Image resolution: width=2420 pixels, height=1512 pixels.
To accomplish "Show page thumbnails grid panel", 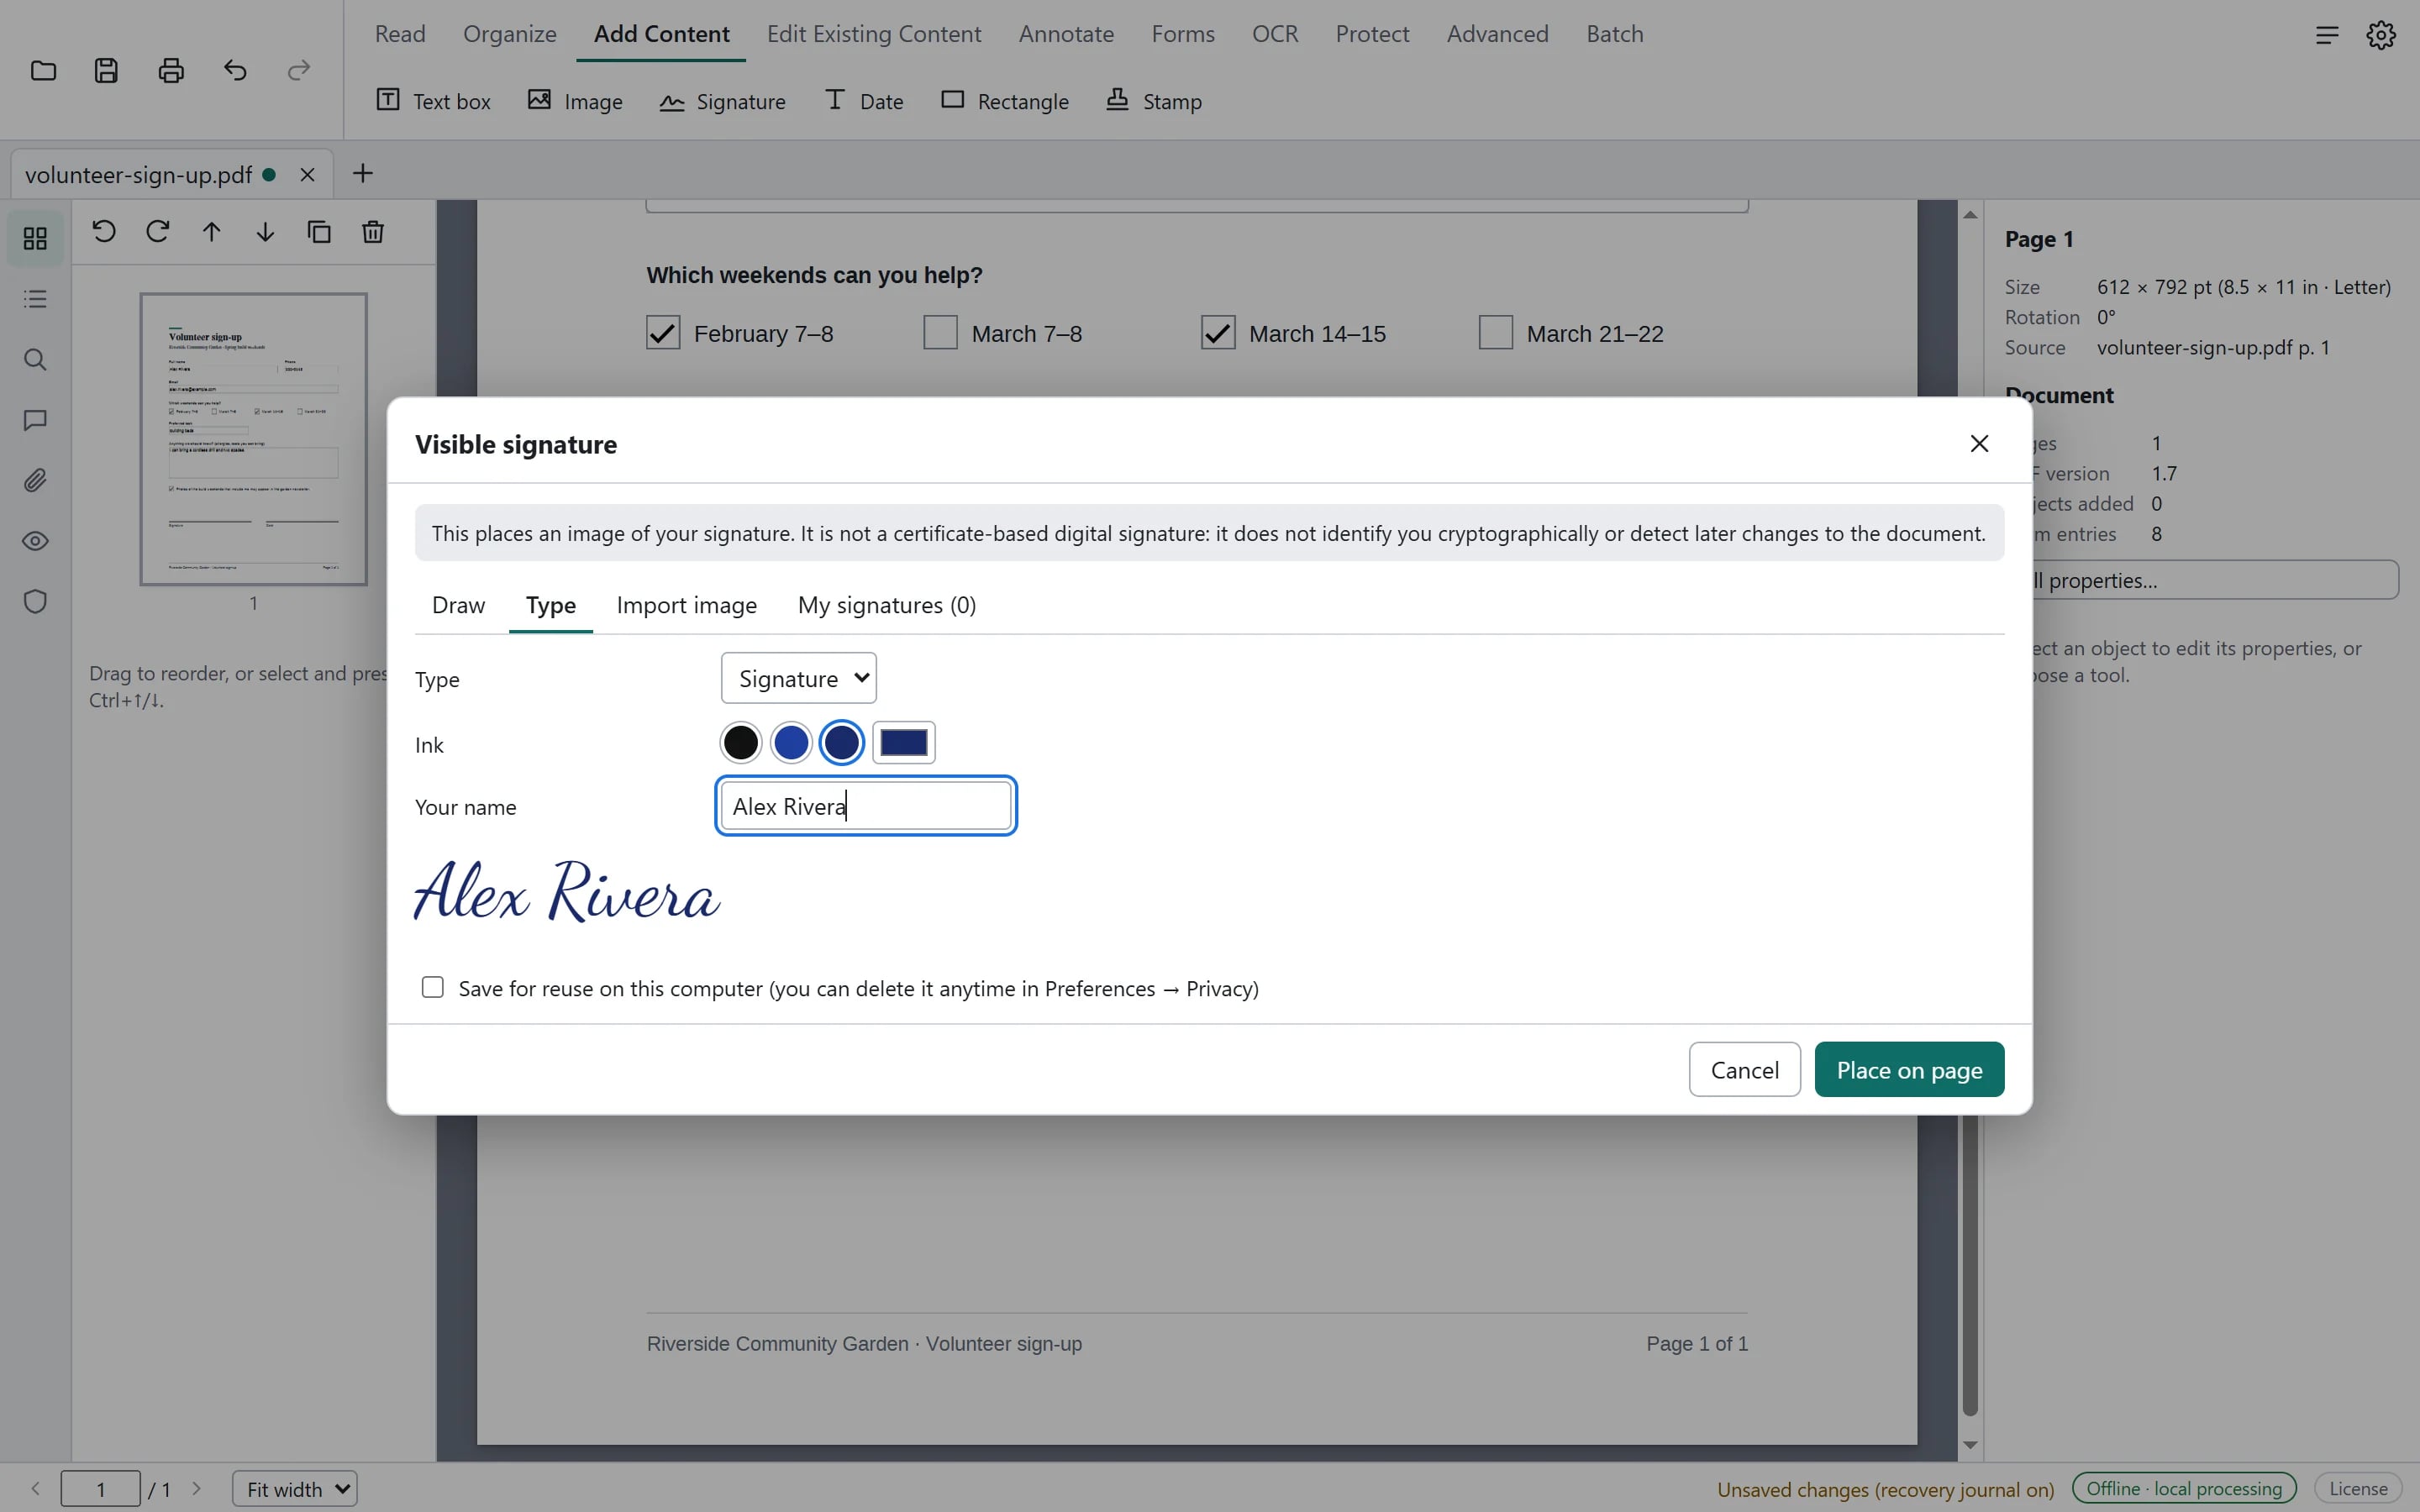I will (35, 238).
